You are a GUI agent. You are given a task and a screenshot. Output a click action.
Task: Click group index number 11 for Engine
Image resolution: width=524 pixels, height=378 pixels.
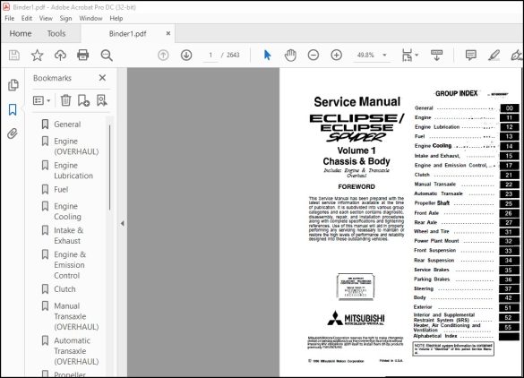(509, 117)
